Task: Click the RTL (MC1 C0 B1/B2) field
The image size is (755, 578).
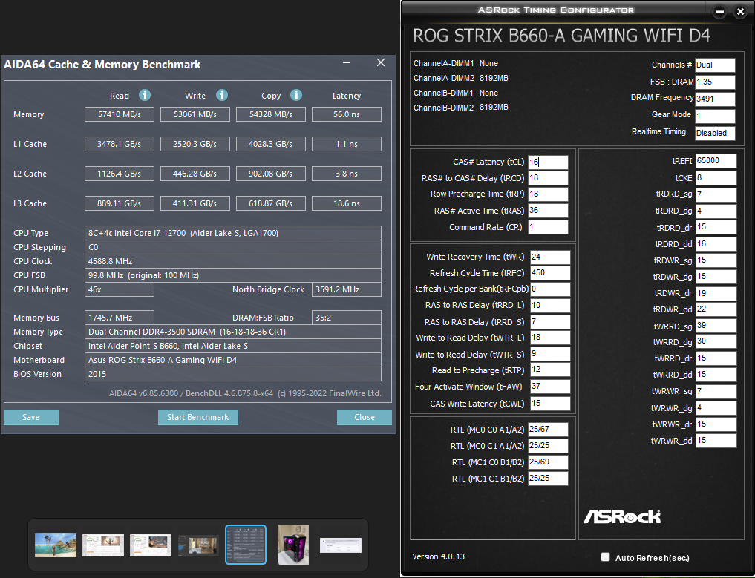Action: [548, 462]
